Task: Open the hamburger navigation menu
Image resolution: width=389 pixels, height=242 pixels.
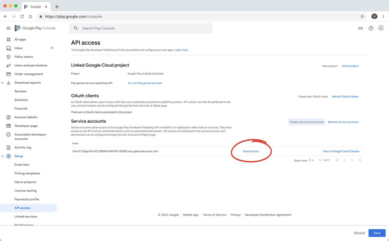Action: 8,28
